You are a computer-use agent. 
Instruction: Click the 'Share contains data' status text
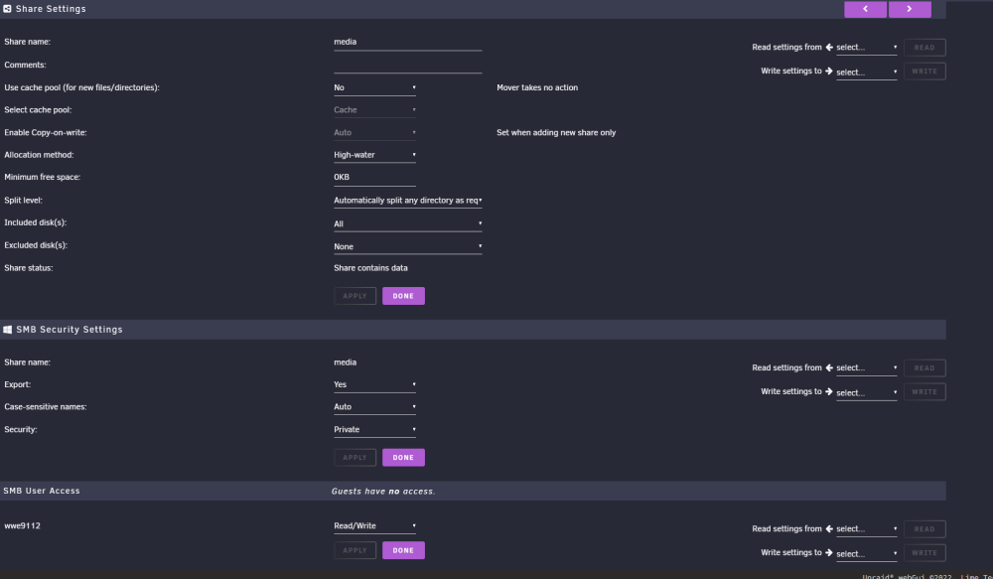(370, 268)
